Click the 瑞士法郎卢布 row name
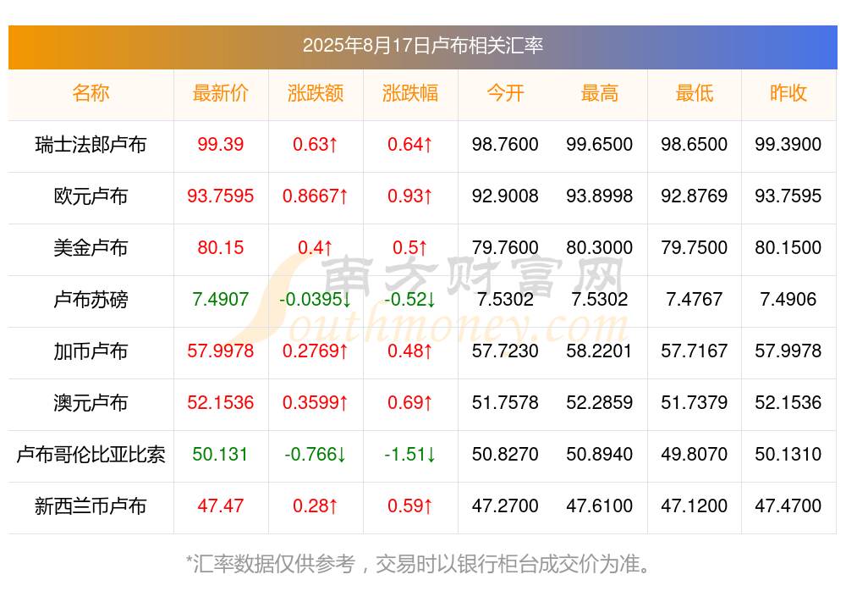 pos(91,144)
